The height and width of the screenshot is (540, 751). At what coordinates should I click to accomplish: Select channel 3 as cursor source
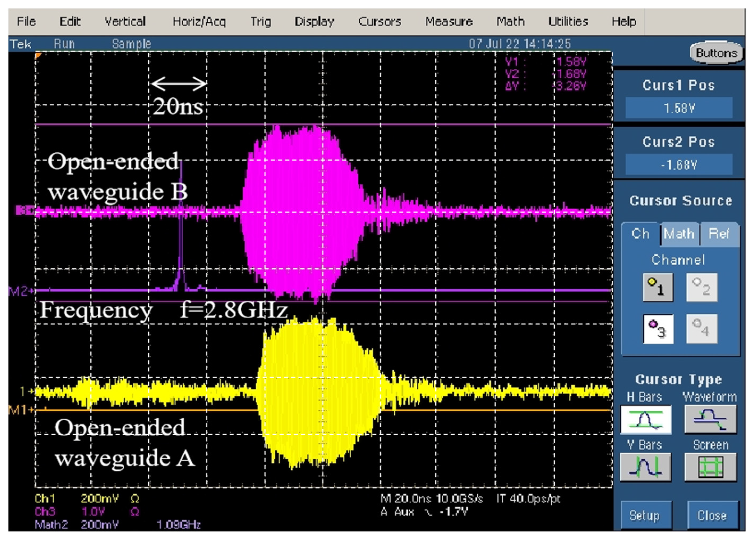tap(658, 329)
